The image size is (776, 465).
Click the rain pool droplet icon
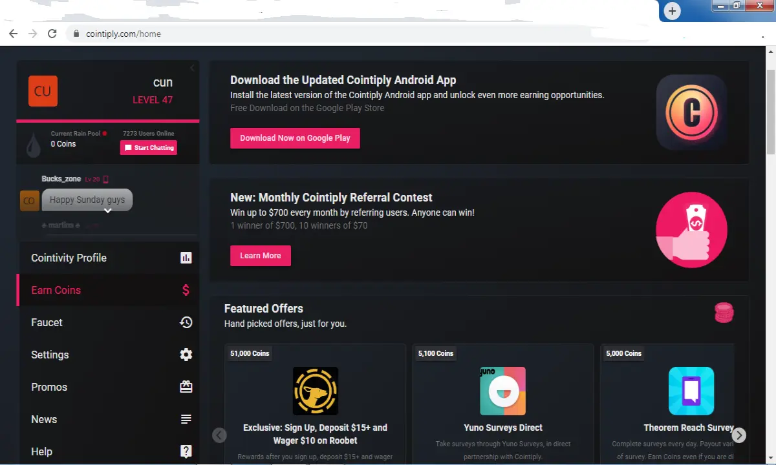pyautogui.click(x=33, y=145)
